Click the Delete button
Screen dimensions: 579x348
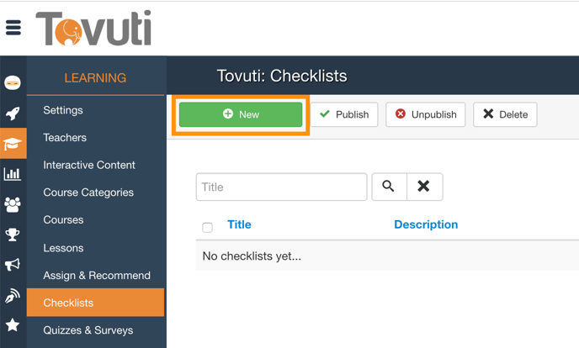click(x=505, y=114)
